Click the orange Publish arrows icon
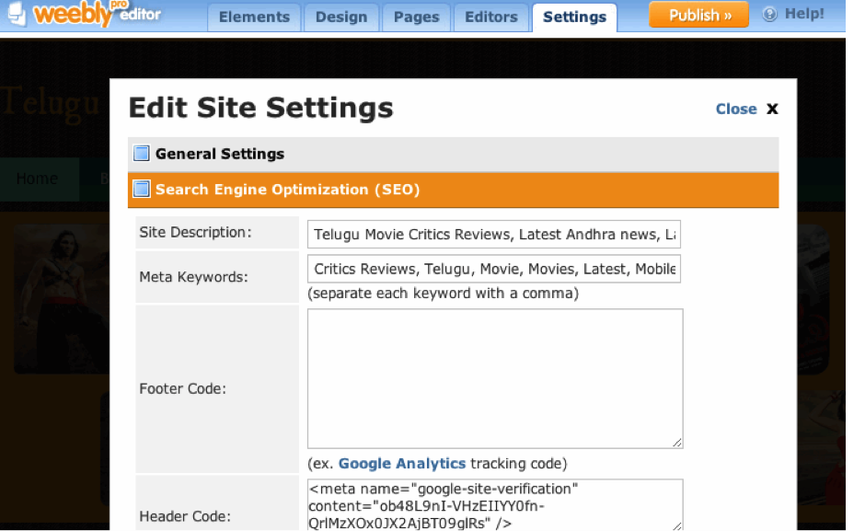 (730, 15)
